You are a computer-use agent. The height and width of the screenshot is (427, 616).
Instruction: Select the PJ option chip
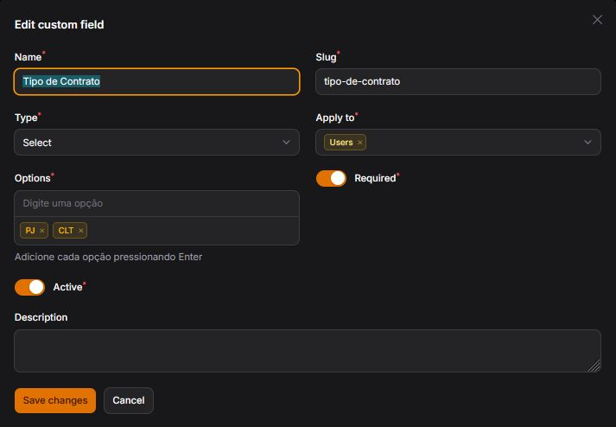point(30,231)
